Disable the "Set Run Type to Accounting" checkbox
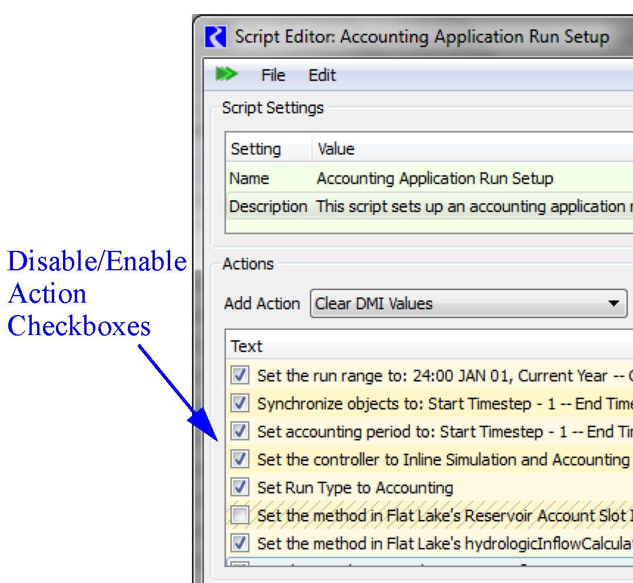633x583 pixels. pyautogui.click(x=240, y=488)
